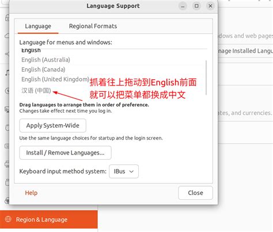Viewport: 273px width, 232px height.
Task: Click Manage Installed Languages in Settings window
Action: point(245,51)
